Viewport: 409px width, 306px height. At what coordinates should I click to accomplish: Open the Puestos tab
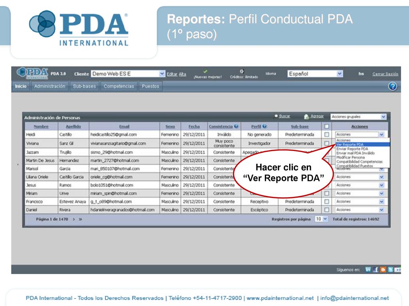coord(151,86)
